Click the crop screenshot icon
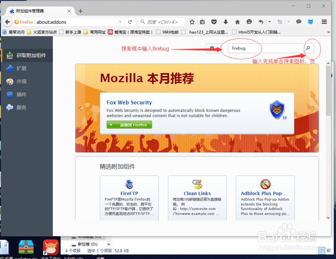Screen dimensions: 336x259 pos(280,22)
